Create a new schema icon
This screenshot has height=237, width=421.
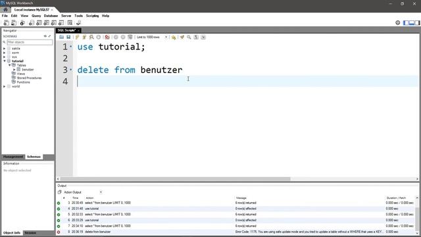[32, 23]
